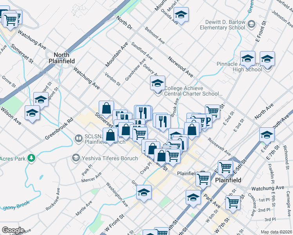Click the grocery cart marker above E 2nd St
Viewport: 293px width, 235px height.
[212, 111]
